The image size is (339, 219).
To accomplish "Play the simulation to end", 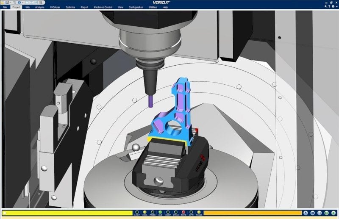I will pyautogui.click(x=333, y=213).
